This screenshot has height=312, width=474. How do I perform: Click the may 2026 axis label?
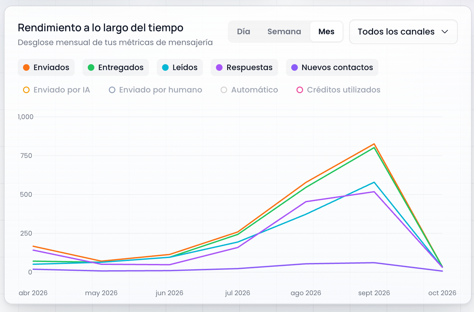coord(101,293)
